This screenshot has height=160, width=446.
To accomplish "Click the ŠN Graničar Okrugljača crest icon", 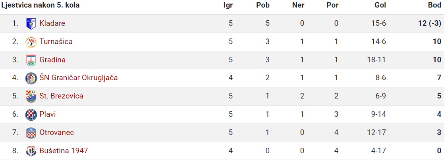I will tap(31, 78).
